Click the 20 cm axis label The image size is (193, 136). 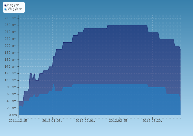[x=11, y=108]
